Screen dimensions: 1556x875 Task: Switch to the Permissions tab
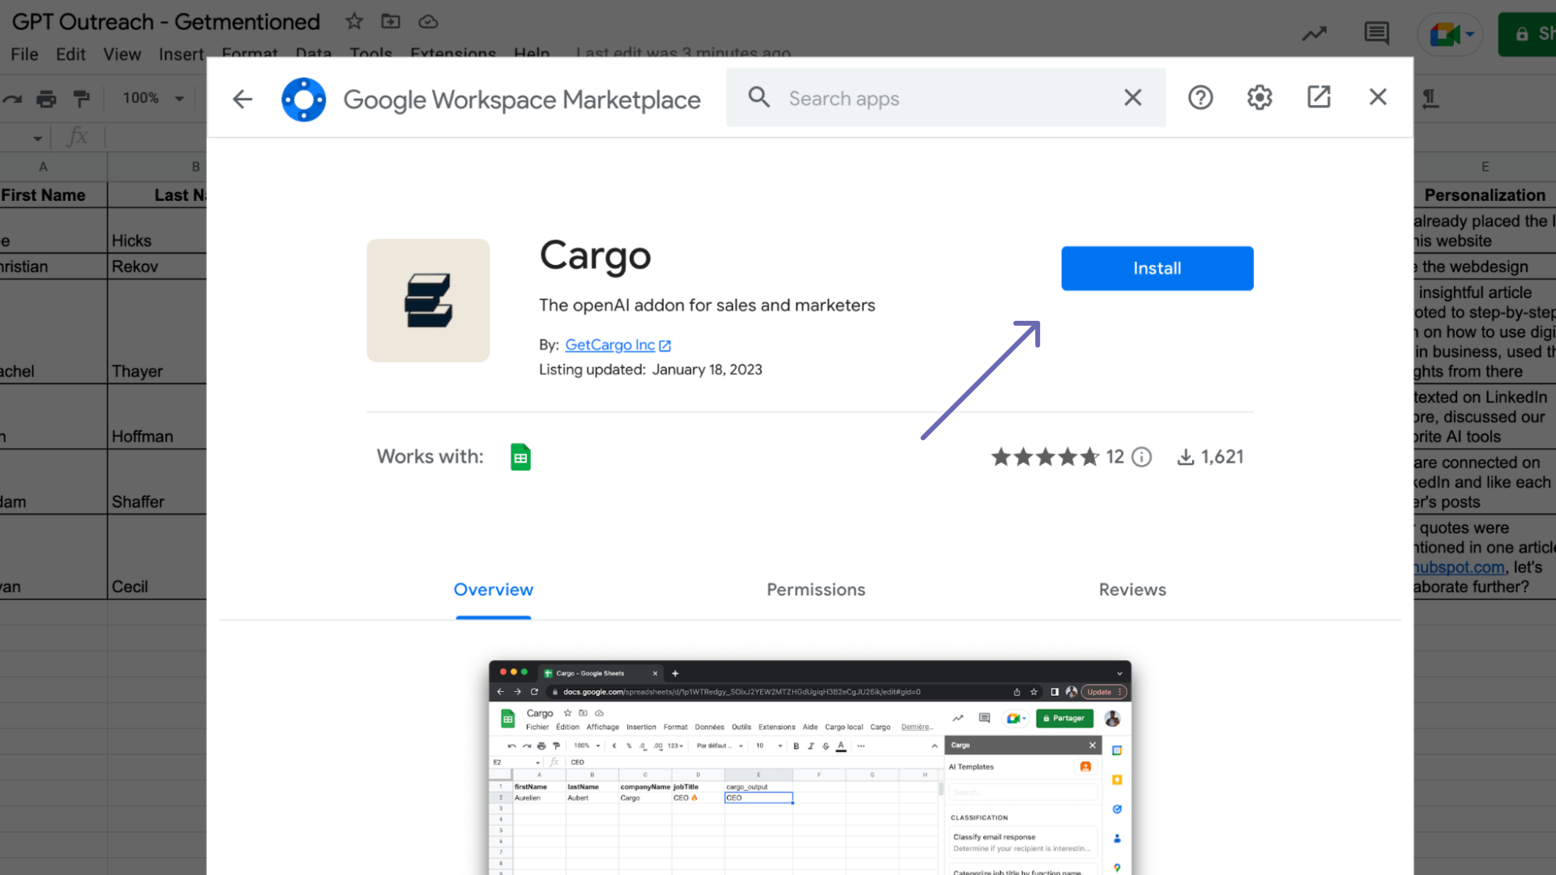815,589
